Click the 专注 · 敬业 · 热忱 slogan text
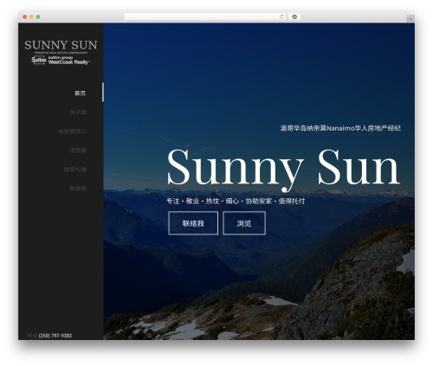This screenshot has width=433, height=366. (236, 201)
